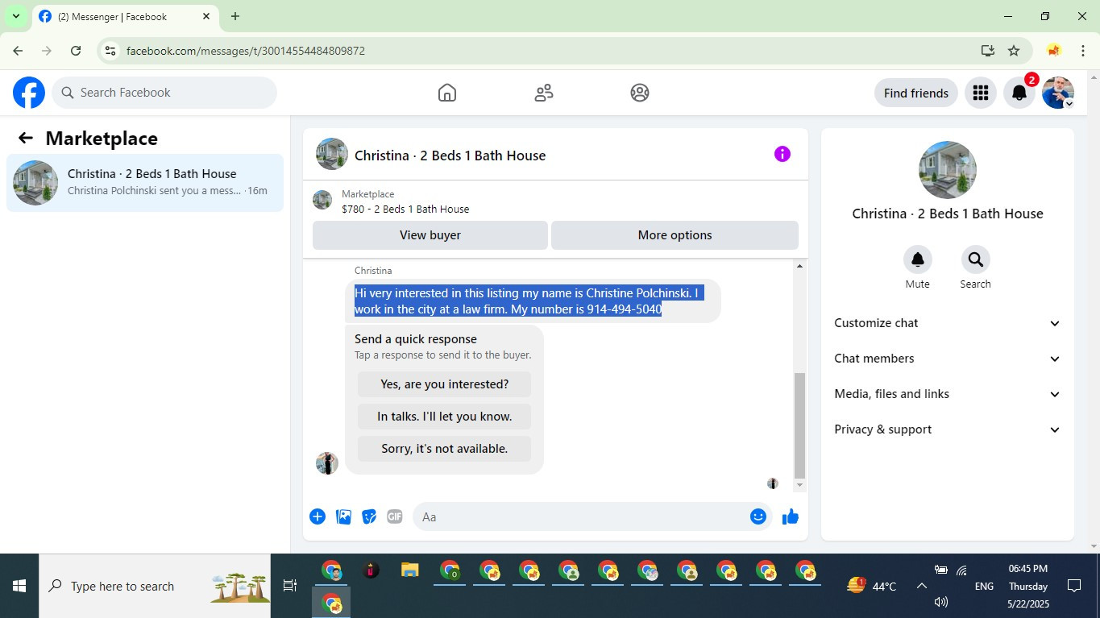Viewport: 1100px width, 618px height.
Task: Expand Customize chat section
Action: 947,323
